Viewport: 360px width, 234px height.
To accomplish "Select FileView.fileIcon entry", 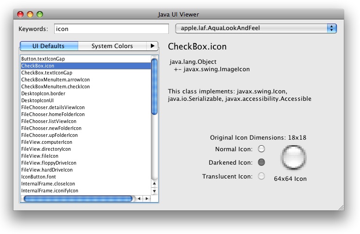I will point(86,156).
